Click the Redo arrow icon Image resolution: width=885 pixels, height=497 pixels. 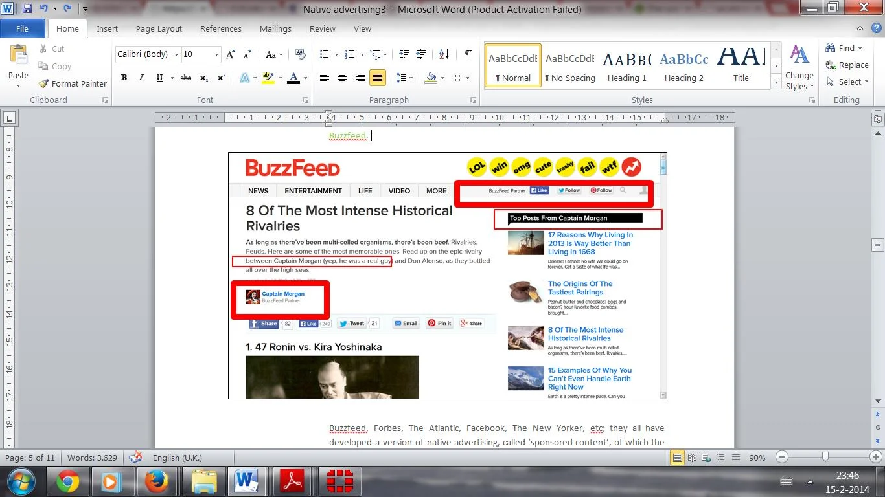pos(67,9)
